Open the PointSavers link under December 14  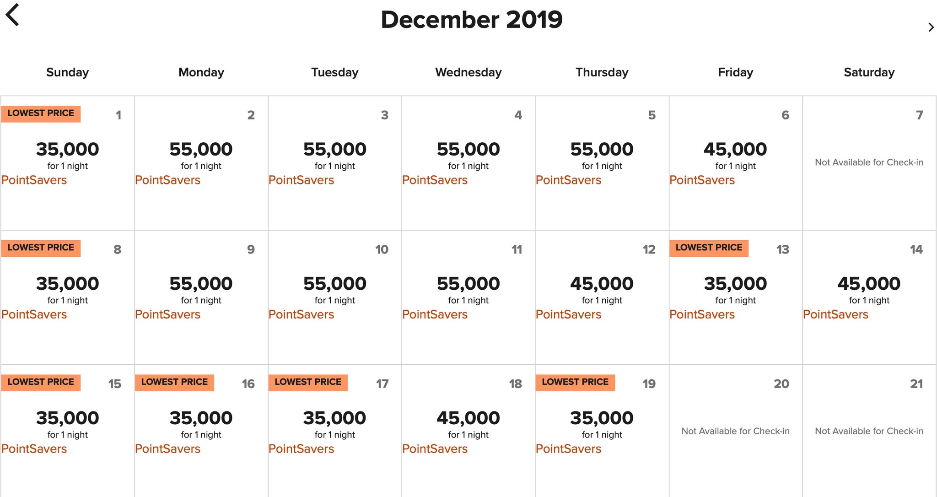(x=835, y=314)
